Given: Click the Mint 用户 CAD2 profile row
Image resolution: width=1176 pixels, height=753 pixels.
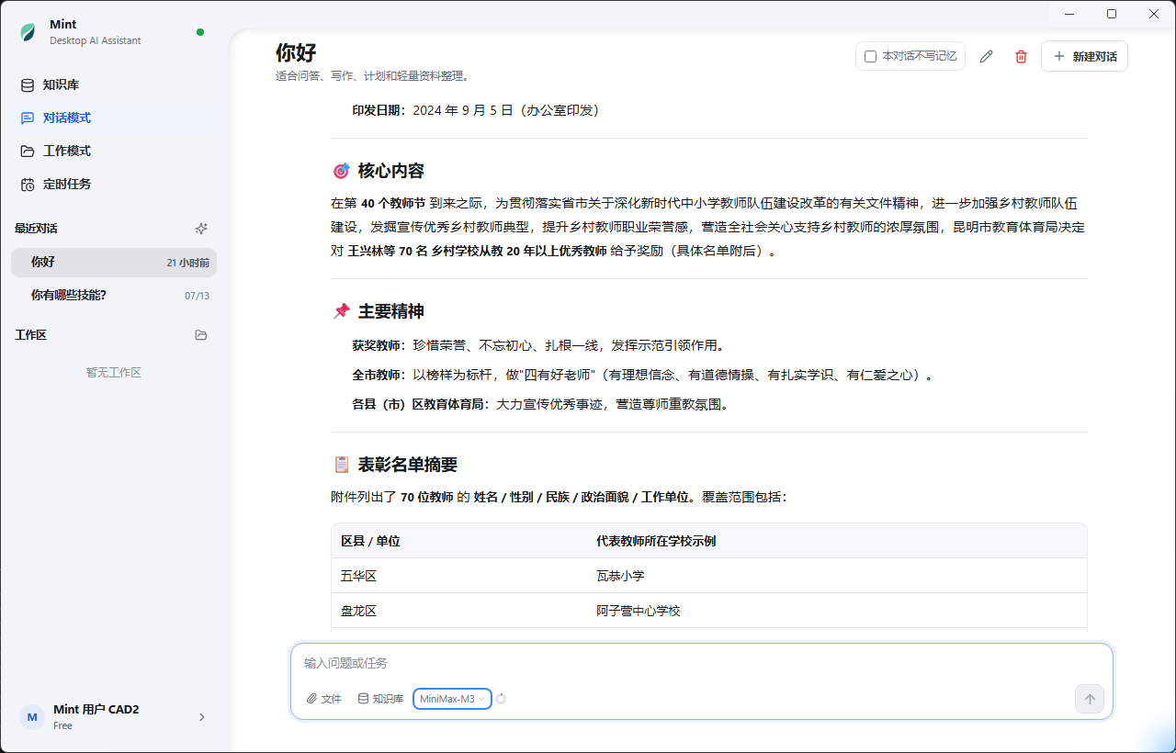Looking at the screenshot, I should click(x=114, y=717).
